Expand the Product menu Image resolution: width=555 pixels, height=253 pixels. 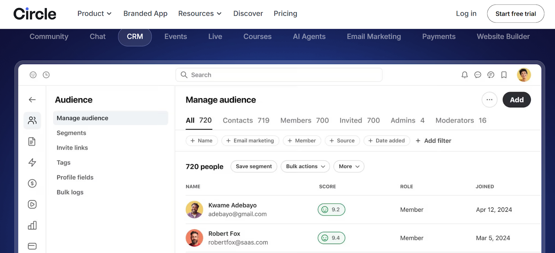[94, 14]
